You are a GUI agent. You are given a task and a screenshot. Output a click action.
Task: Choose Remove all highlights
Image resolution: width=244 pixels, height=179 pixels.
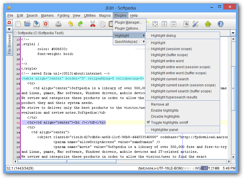(x=182, y=104)
